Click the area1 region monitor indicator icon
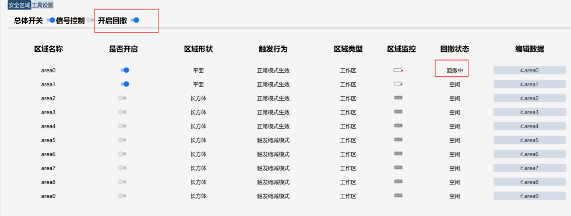The width and height of the screenshot is (571, 216). pos(398,84)
